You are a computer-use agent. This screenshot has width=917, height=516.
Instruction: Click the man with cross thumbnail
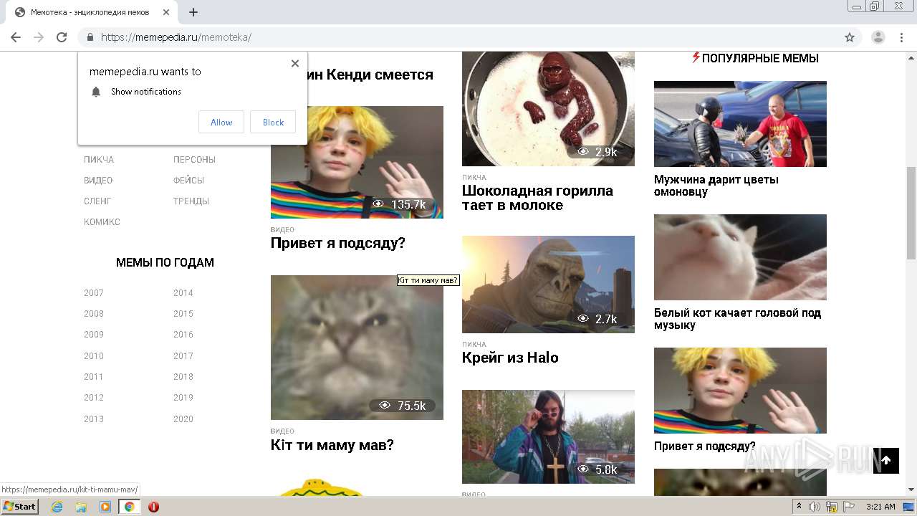pyautogui.click(x=548, y=436)
